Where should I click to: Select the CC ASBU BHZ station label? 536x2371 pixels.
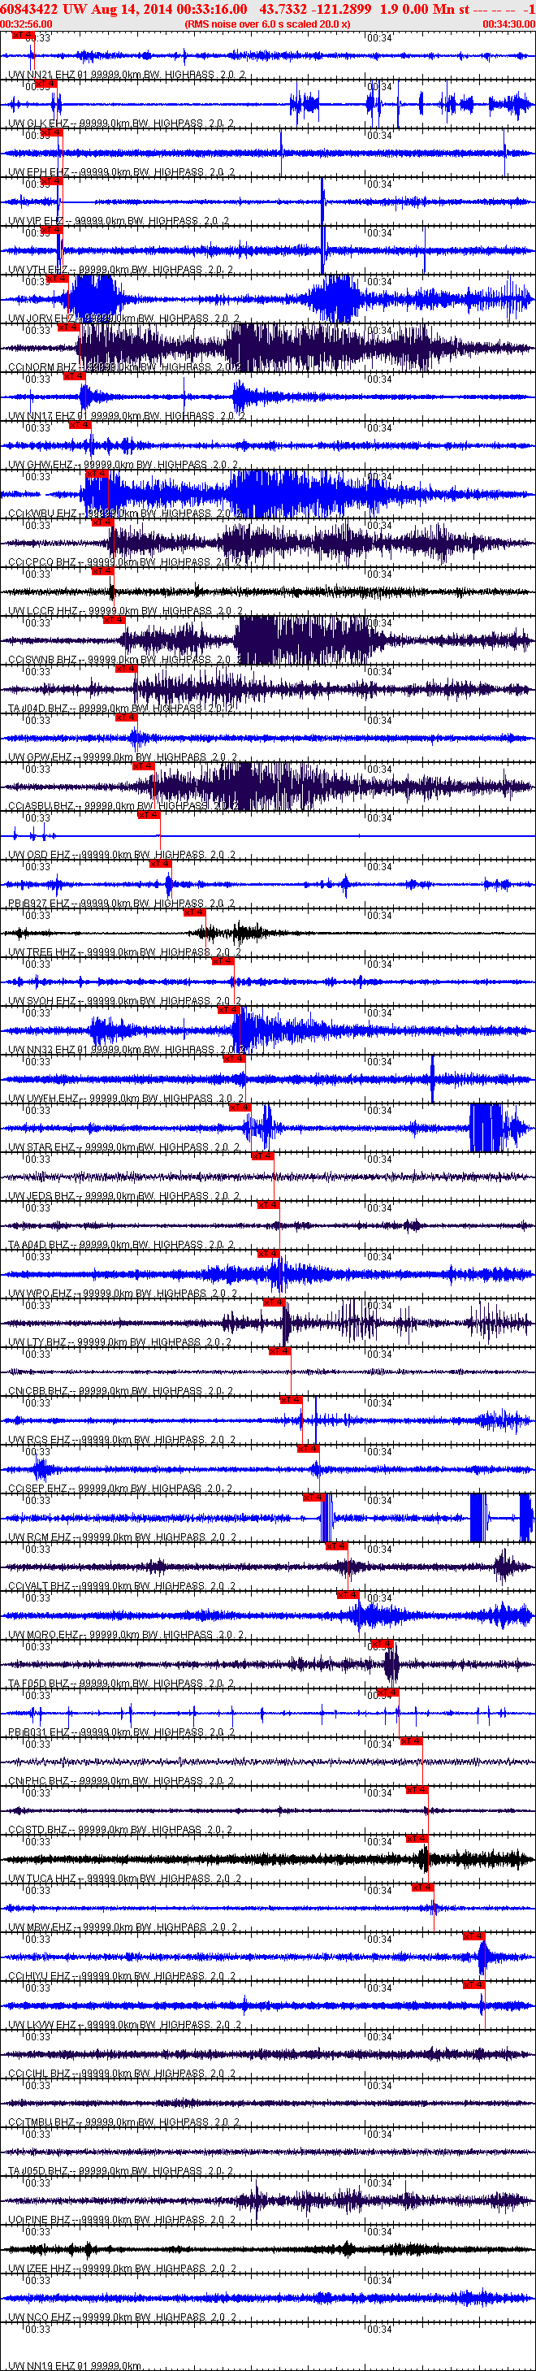(x=123, y=806)
